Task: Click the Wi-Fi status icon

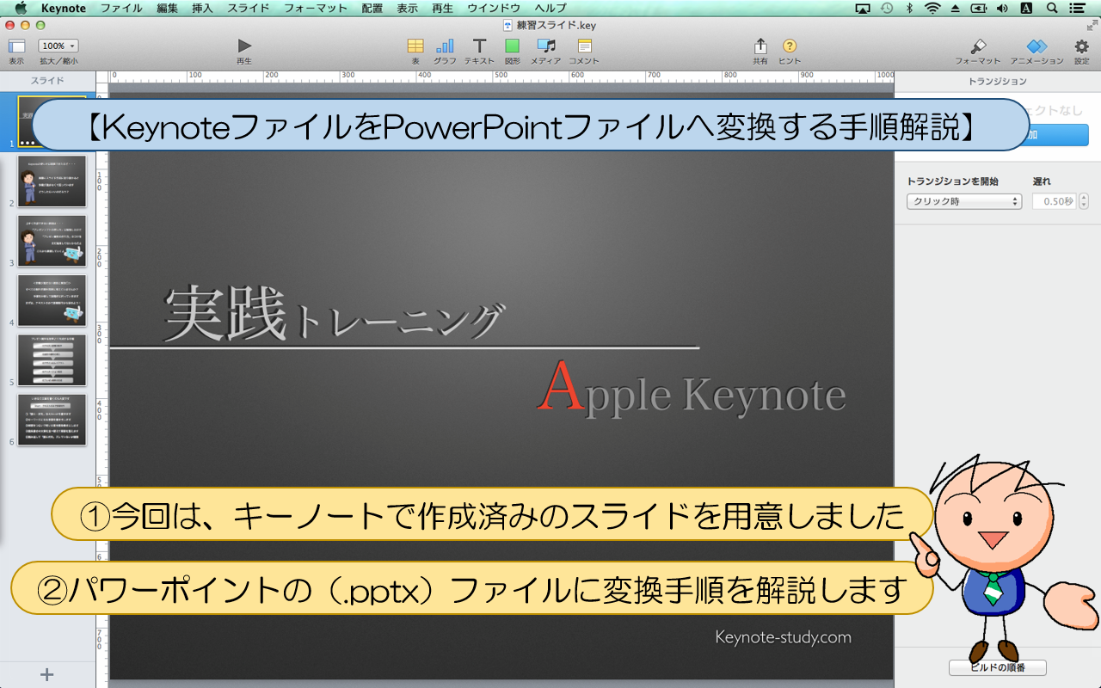Action: pyautogui.click(x=933, y=8)
